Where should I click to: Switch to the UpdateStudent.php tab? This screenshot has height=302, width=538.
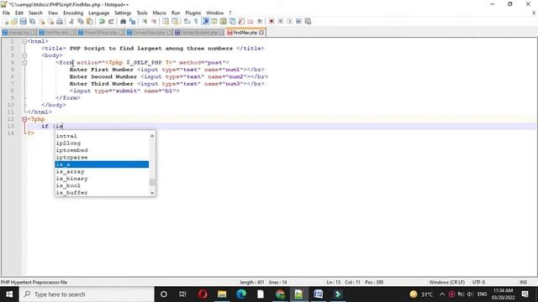pyautogui.click(x=199, y=33)
